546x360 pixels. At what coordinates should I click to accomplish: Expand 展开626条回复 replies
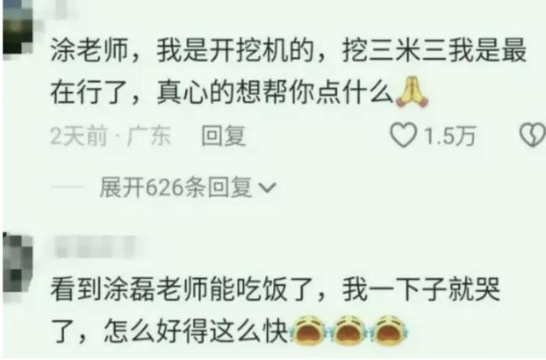(x=176, y=188)
